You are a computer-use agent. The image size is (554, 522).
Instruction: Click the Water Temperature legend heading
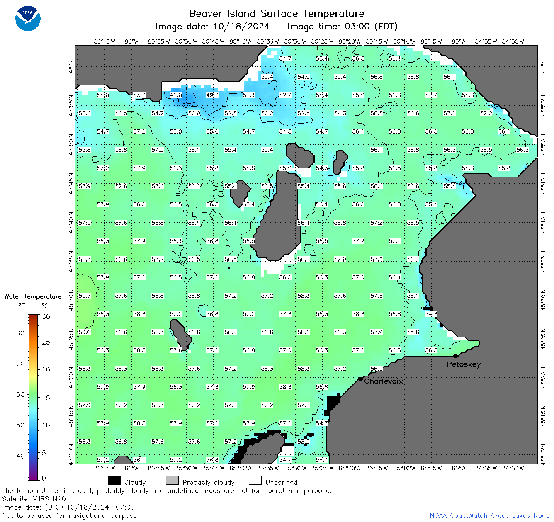pos(33,296)
